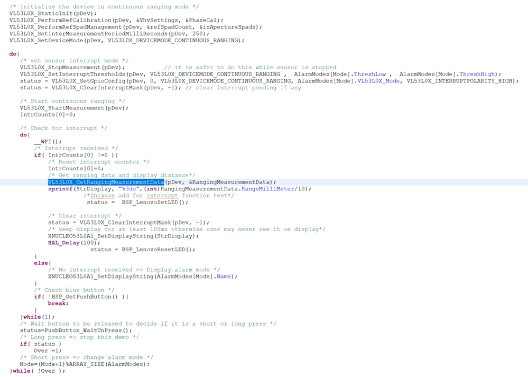Click VL53L0X_StaticInit(pDev) line

53,13
